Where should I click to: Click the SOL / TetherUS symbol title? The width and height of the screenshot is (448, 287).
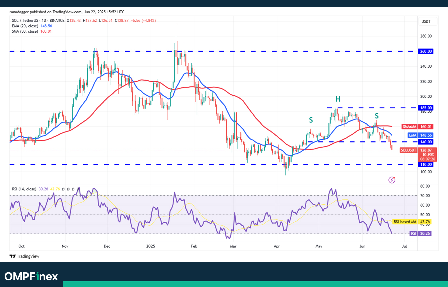[x=25, y=21]
